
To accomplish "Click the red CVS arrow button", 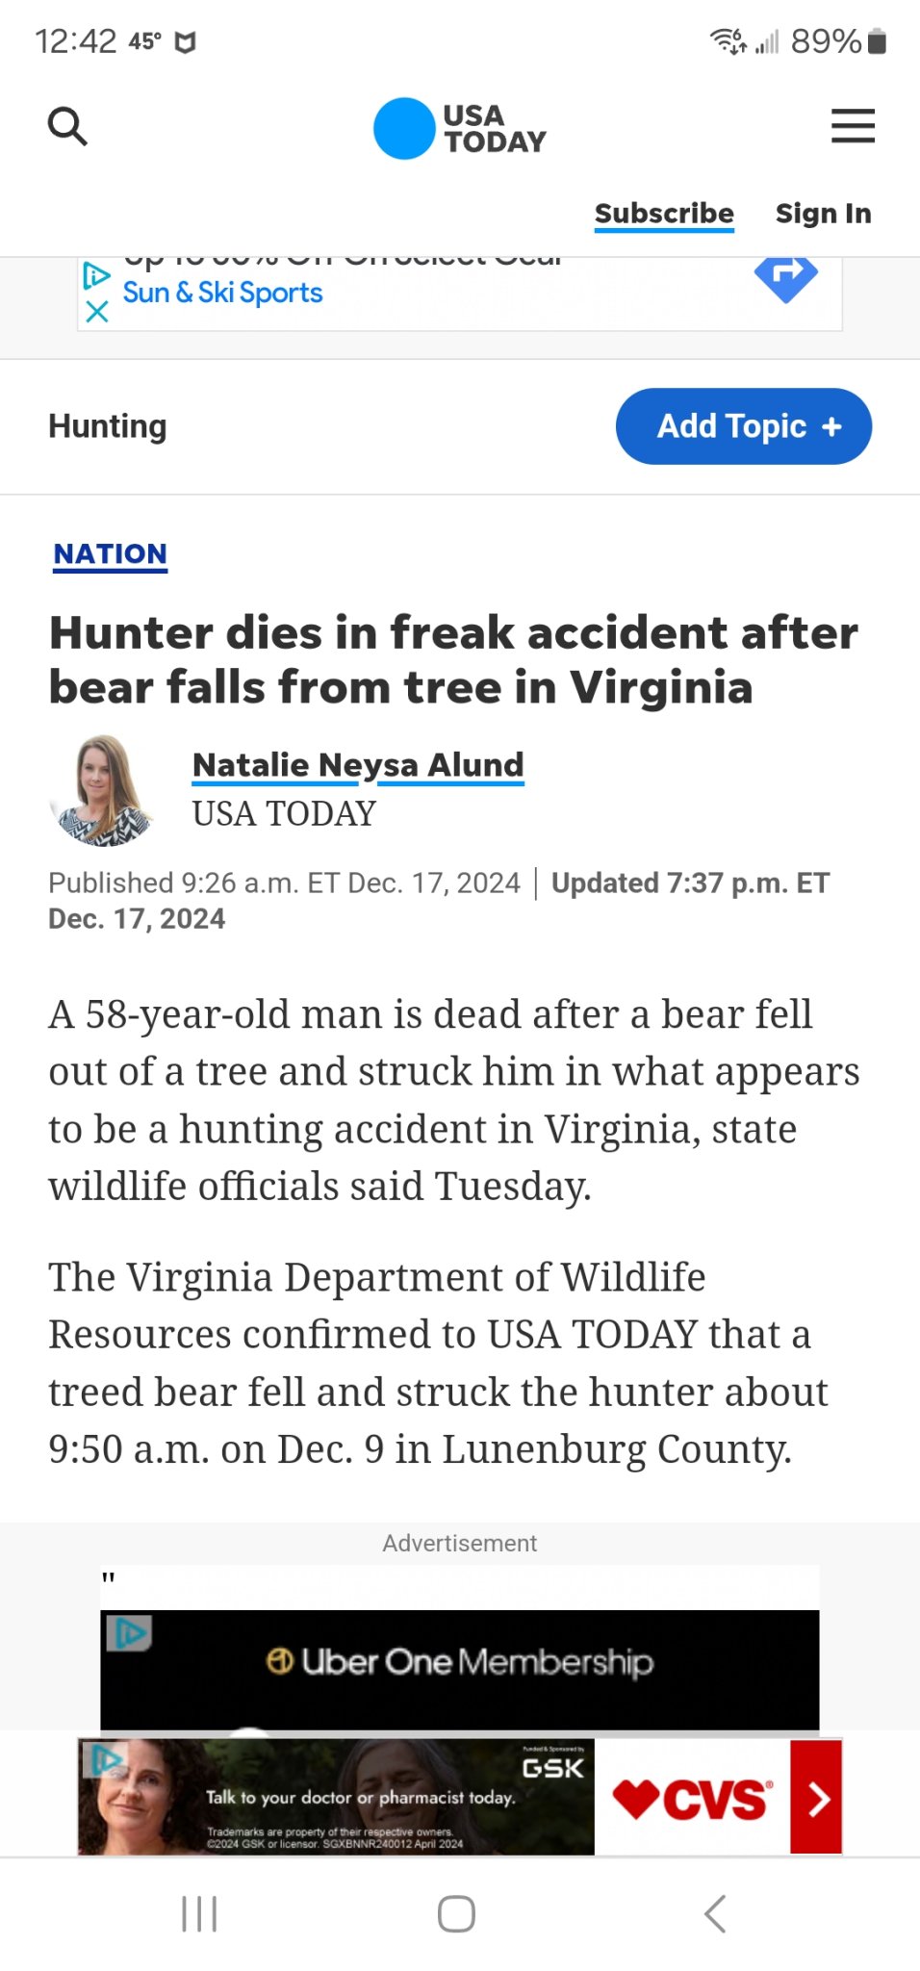I will [816, 1797].
